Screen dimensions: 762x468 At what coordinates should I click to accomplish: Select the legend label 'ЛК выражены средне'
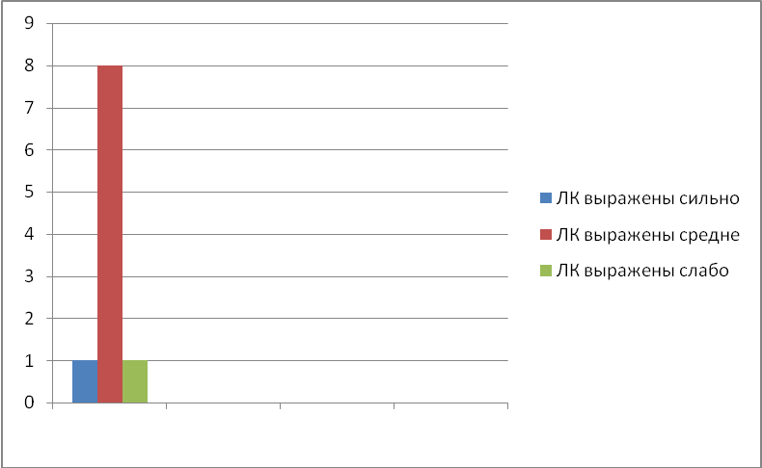tap(648, 235)
